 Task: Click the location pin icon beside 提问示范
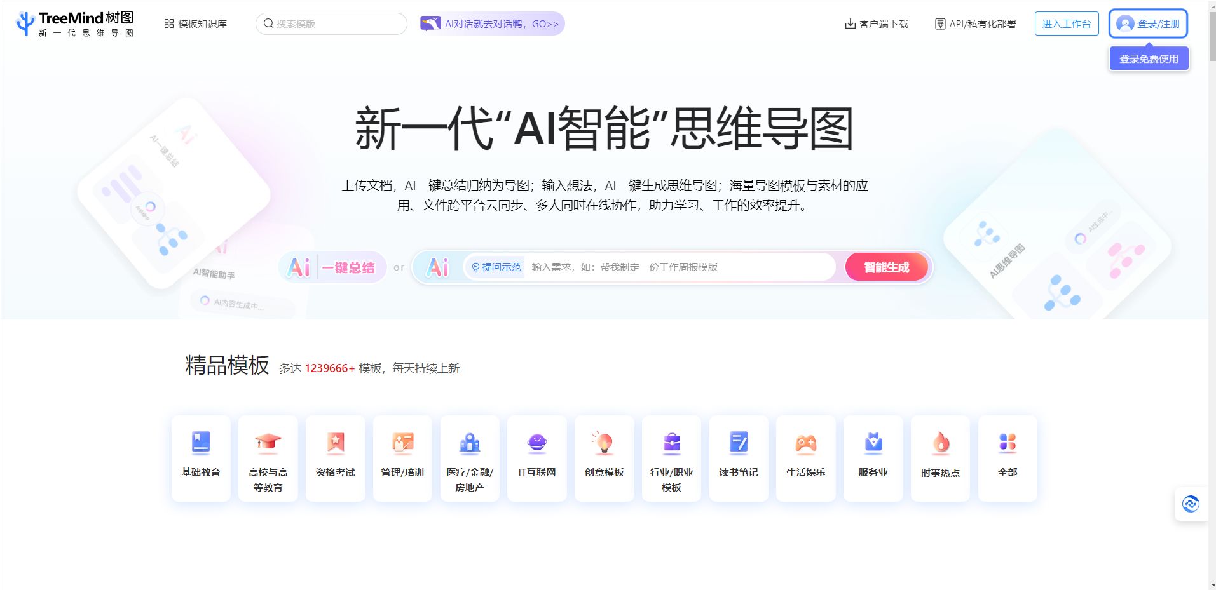(x=475, y=267)
